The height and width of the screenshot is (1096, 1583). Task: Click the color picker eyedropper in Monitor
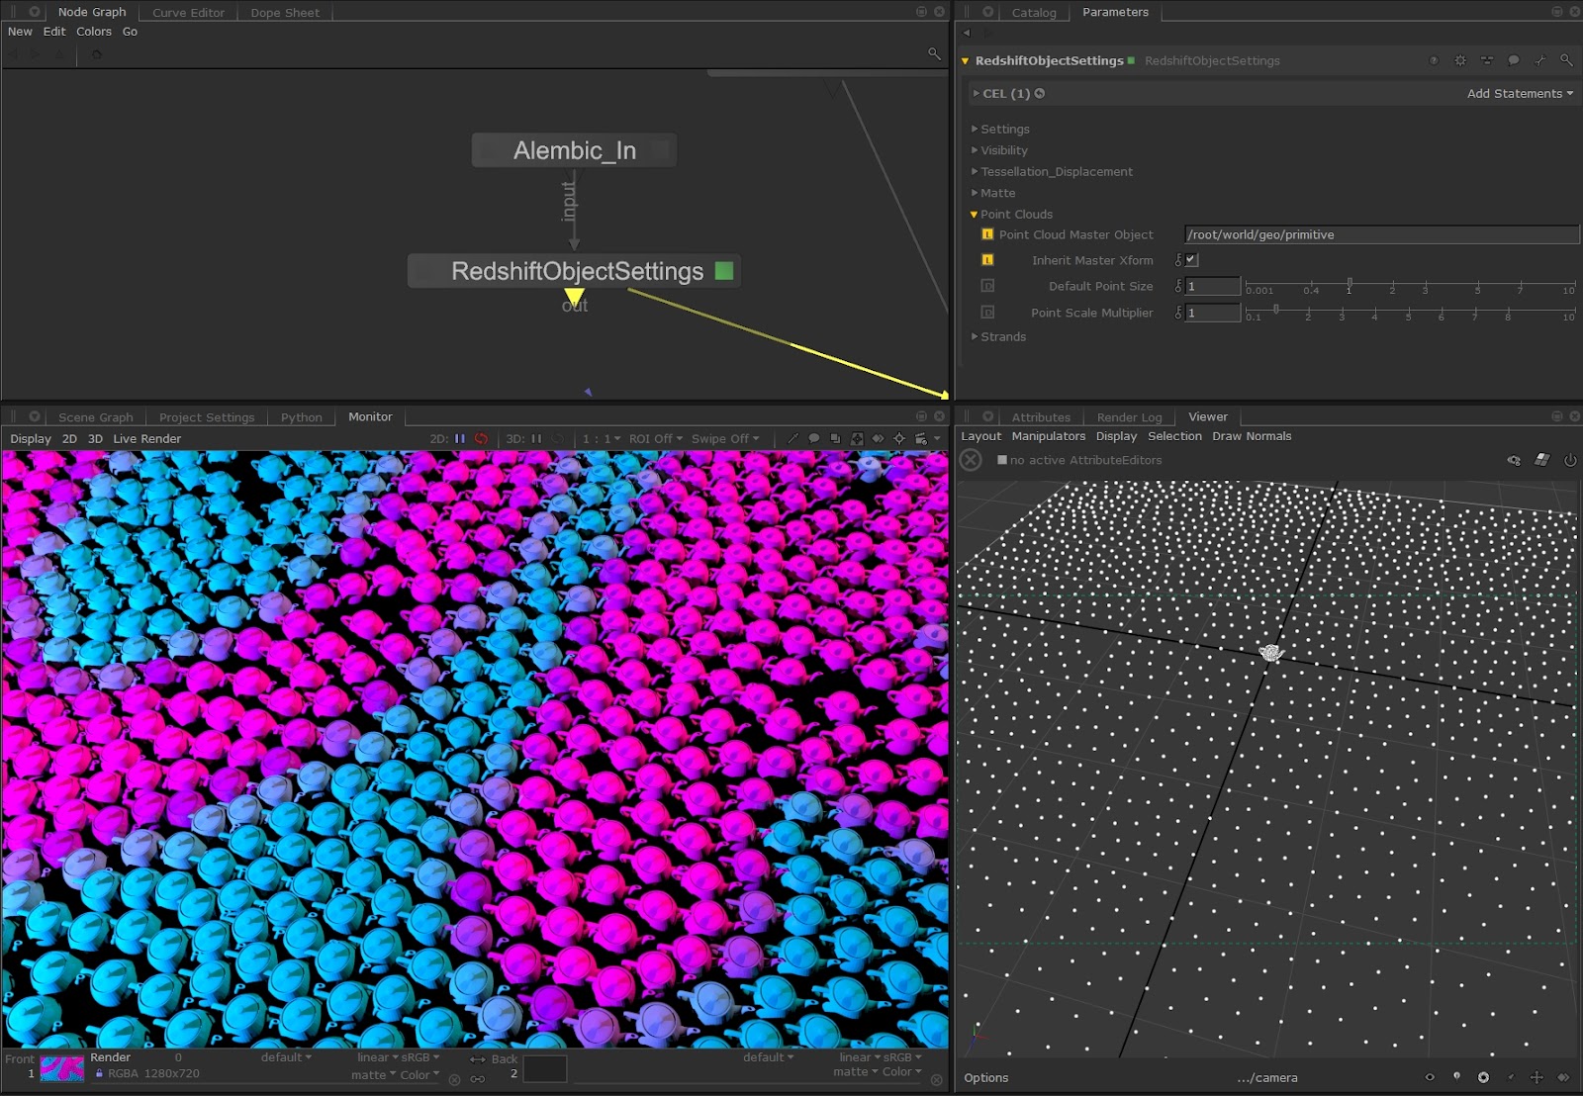[792, 438]
